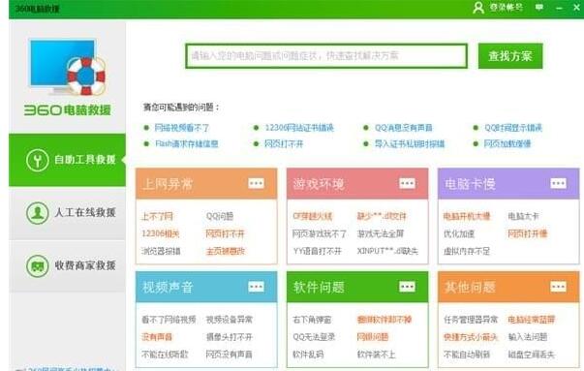Choose 缺少**.dll文件 in 游戏环境 card
Image resolution: width=584 pixels, height=371 pixels.
point(382,216)
